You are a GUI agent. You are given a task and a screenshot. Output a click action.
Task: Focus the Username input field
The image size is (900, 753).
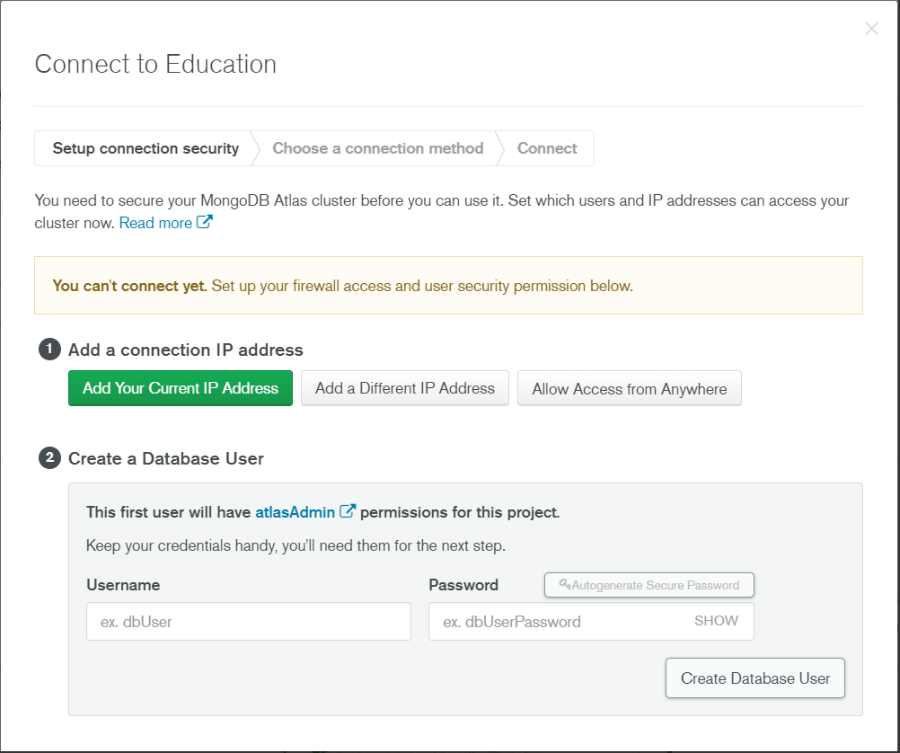[249, 622]
